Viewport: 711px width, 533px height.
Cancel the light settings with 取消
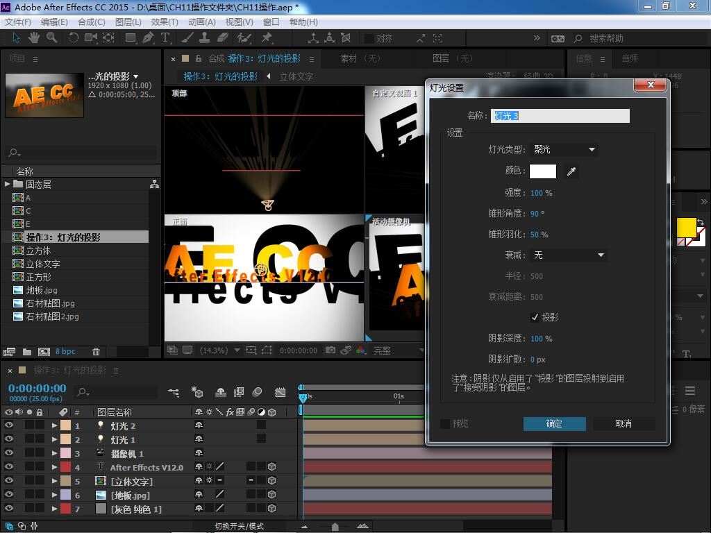624,423
